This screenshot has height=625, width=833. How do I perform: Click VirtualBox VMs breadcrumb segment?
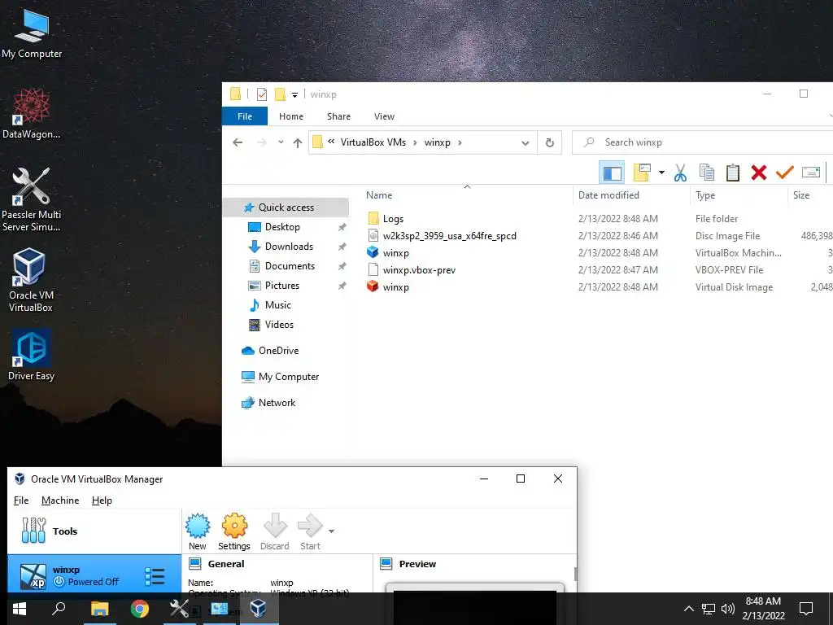373,142
